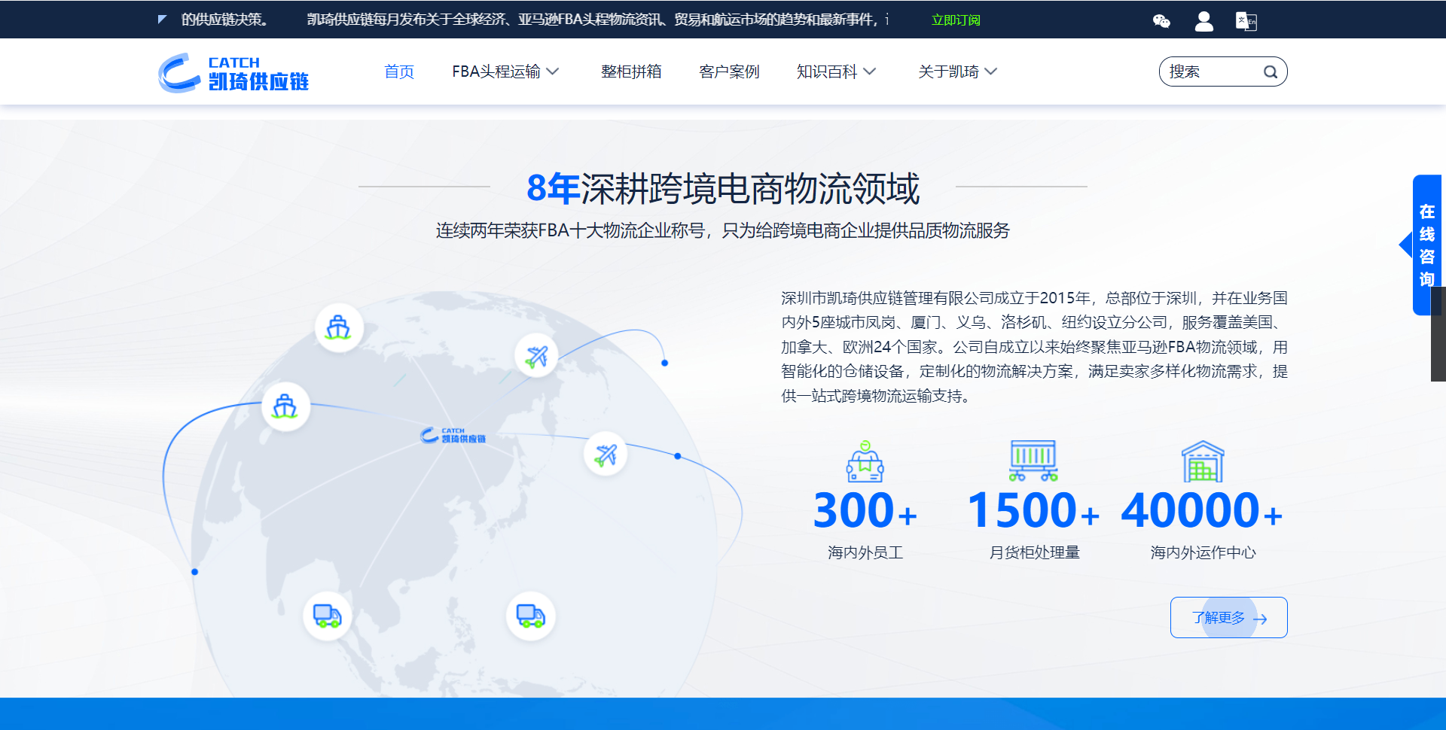Screen dimensions: 1446x730
Task: Open the 客户案例 menu item
Action: click(729, 71)
